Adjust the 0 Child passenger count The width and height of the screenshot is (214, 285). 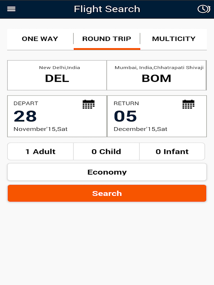(x=106, y=152)
